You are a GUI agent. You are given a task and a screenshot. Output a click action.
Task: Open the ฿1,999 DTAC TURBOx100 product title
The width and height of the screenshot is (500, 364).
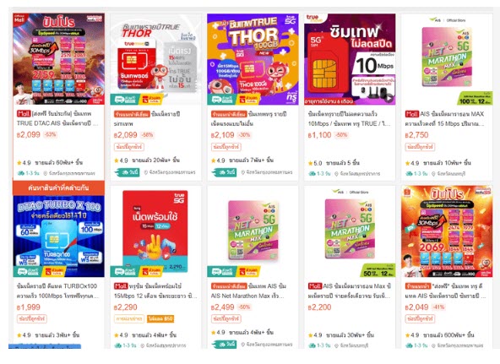pyautogui.click(x=58, y=291)
